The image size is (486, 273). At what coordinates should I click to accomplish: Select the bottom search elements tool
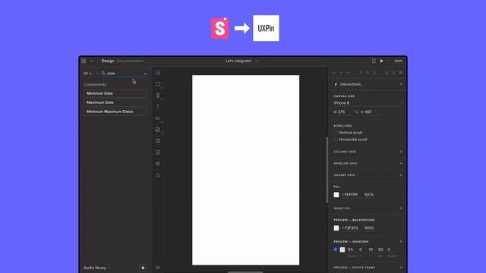click(158, 175)
